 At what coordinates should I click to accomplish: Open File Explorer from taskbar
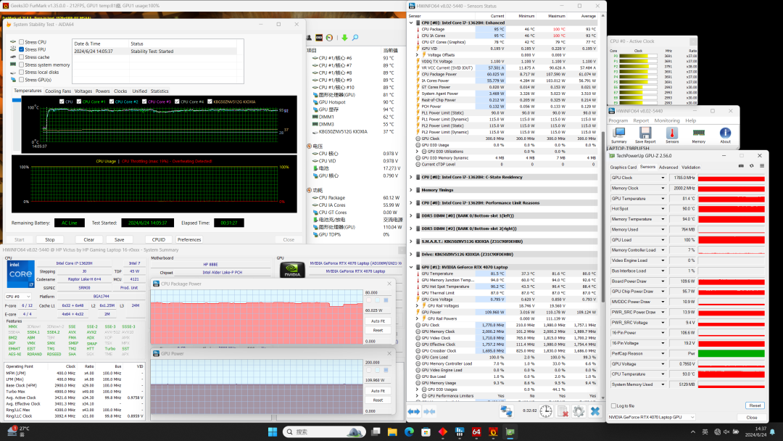coord(392,432)
